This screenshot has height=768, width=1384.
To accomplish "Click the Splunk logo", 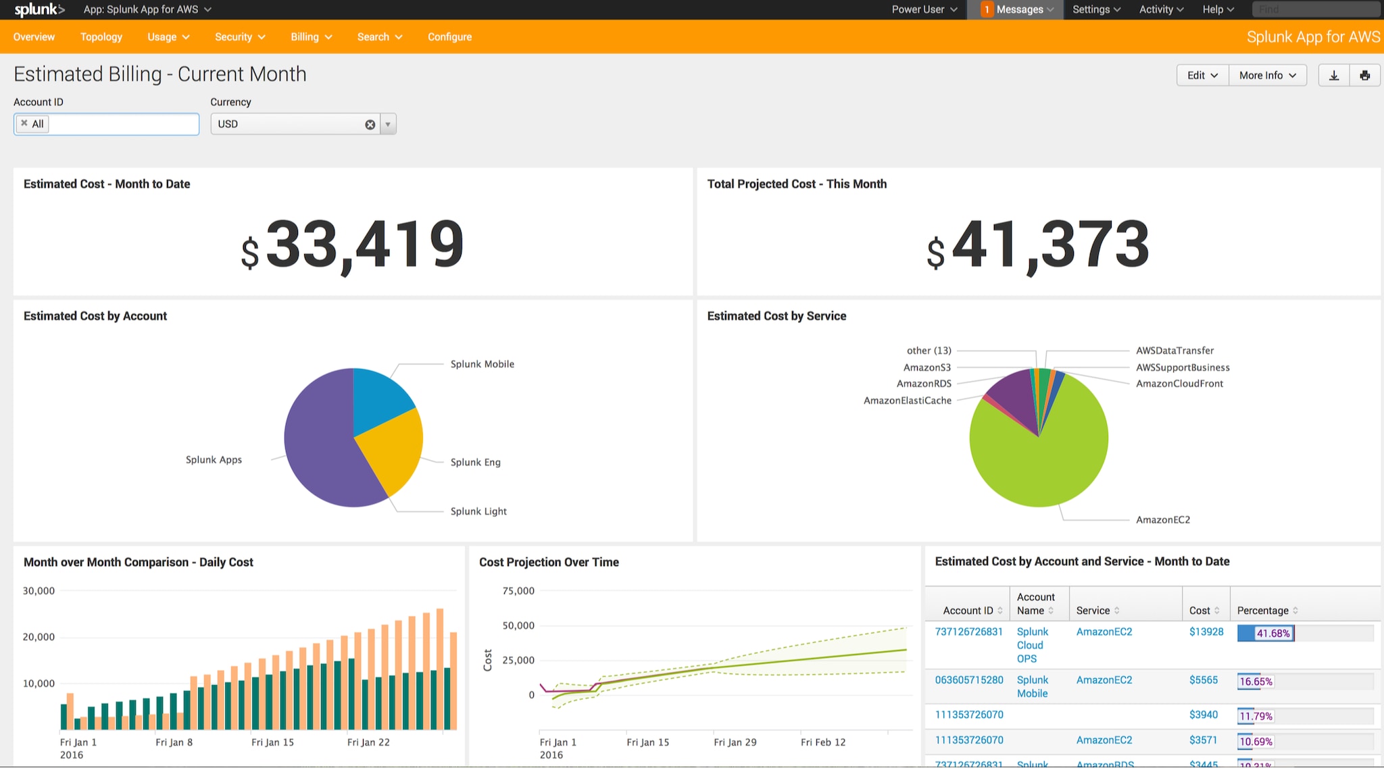I will coord(40,9).
